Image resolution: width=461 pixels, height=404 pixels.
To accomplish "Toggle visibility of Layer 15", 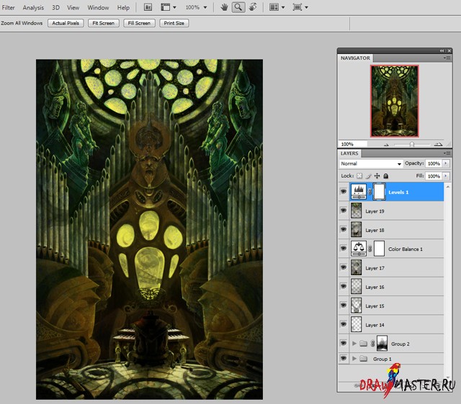I will (x=344, y=306).
